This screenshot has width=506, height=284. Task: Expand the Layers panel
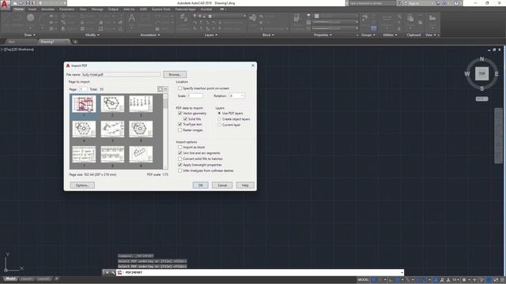pos(211,35)
